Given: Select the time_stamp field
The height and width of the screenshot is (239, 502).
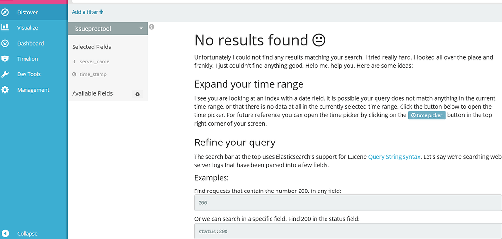Looking at the screenshot, I should coord(93,74).
